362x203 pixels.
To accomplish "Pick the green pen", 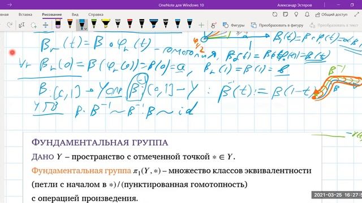I will pos(93,24).
